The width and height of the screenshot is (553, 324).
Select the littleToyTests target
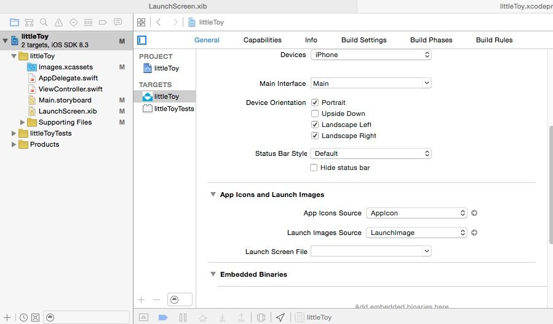173,109
